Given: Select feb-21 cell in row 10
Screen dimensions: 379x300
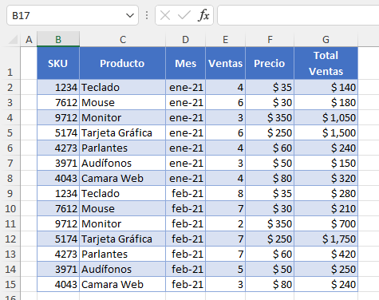Looking at the screenshot, I should point(185,208).
